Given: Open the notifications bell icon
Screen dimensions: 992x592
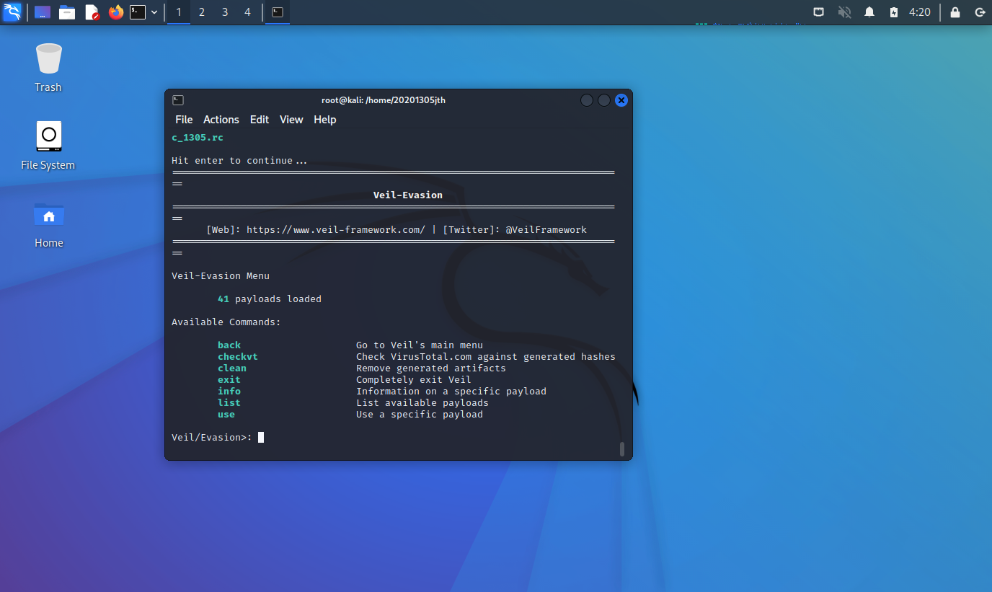Looking at the screenshot, I should click(x=869, y=12).
